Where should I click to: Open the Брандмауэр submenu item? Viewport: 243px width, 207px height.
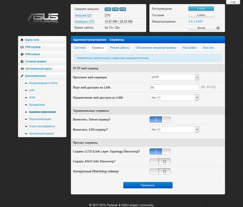point(37,105)
